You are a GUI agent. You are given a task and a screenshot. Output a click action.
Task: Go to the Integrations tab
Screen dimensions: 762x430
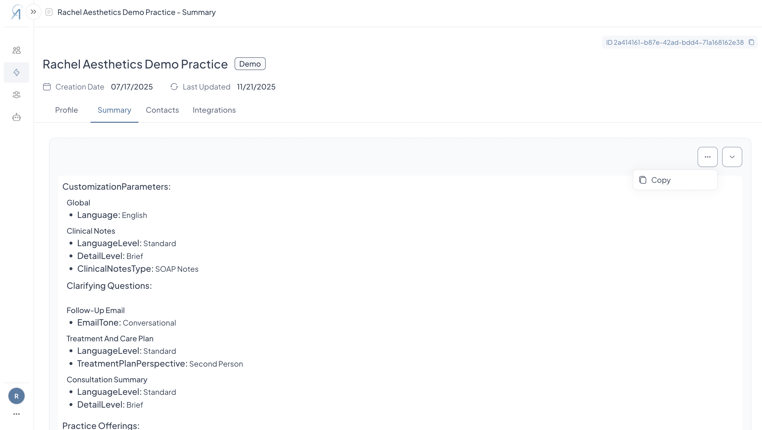214,110
